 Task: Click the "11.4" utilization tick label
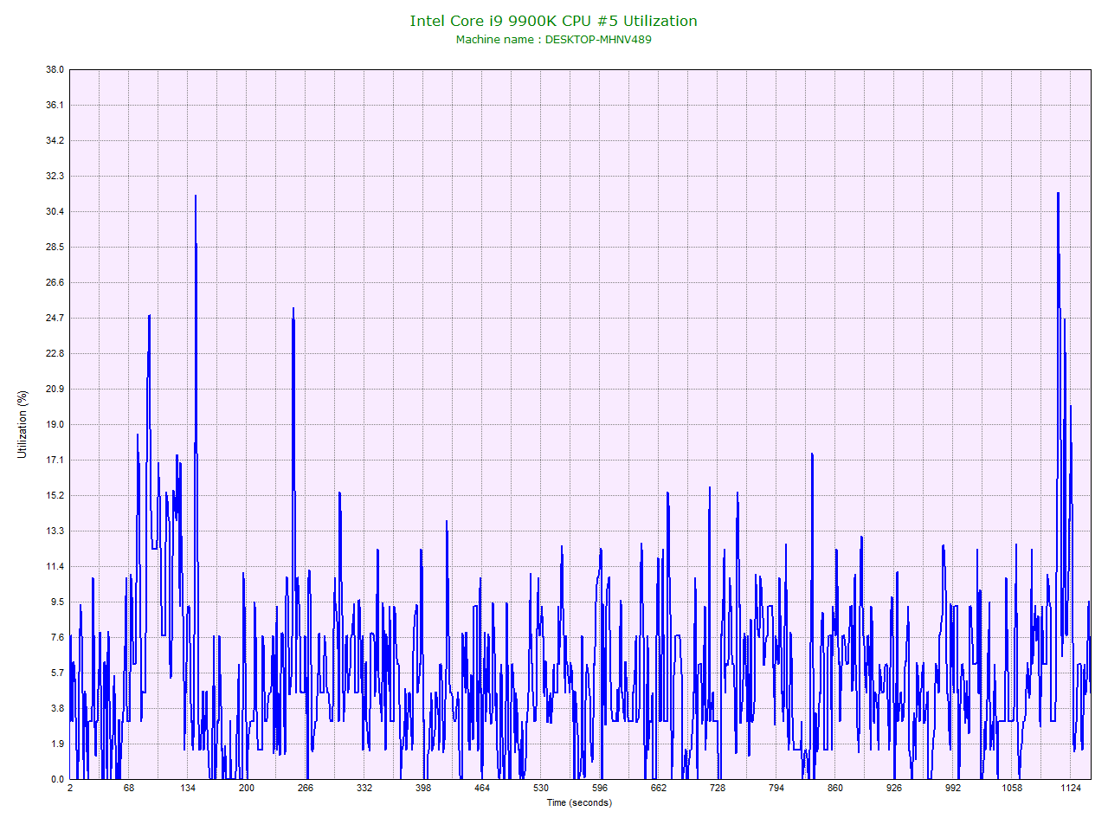(x=55, y=567)
